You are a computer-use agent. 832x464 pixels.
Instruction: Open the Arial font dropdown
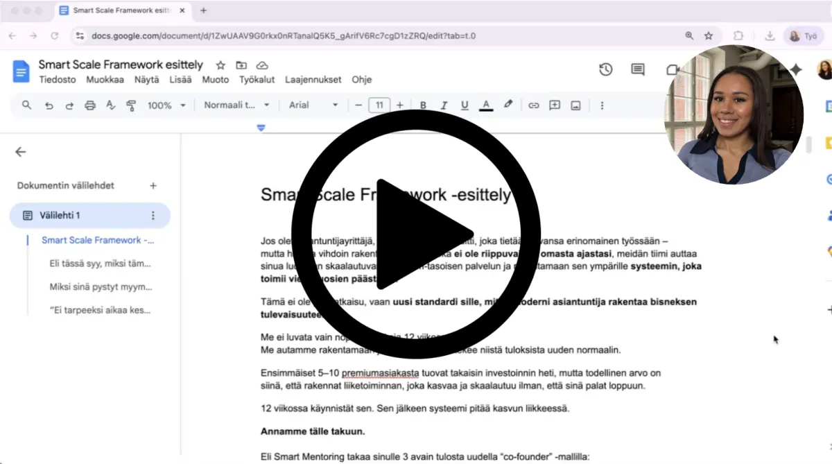point(314,105)
